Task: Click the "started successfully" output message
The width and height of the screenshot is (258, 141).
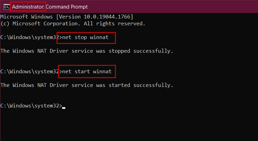Action: point(87,85)
